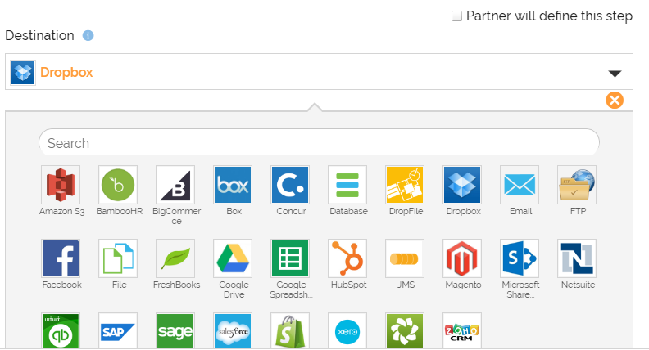Pick the Zoho CRM connector icon
This screenshot has width=649, height=350.
[462, 330]
